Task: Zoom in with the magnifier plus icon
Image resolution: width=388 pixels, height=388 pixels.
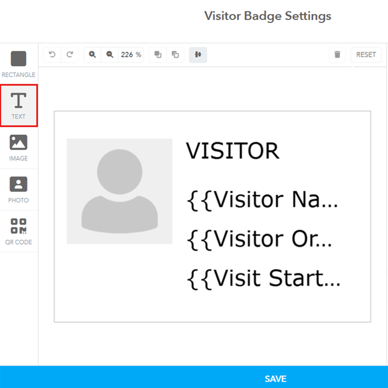Action: [92, 55]
